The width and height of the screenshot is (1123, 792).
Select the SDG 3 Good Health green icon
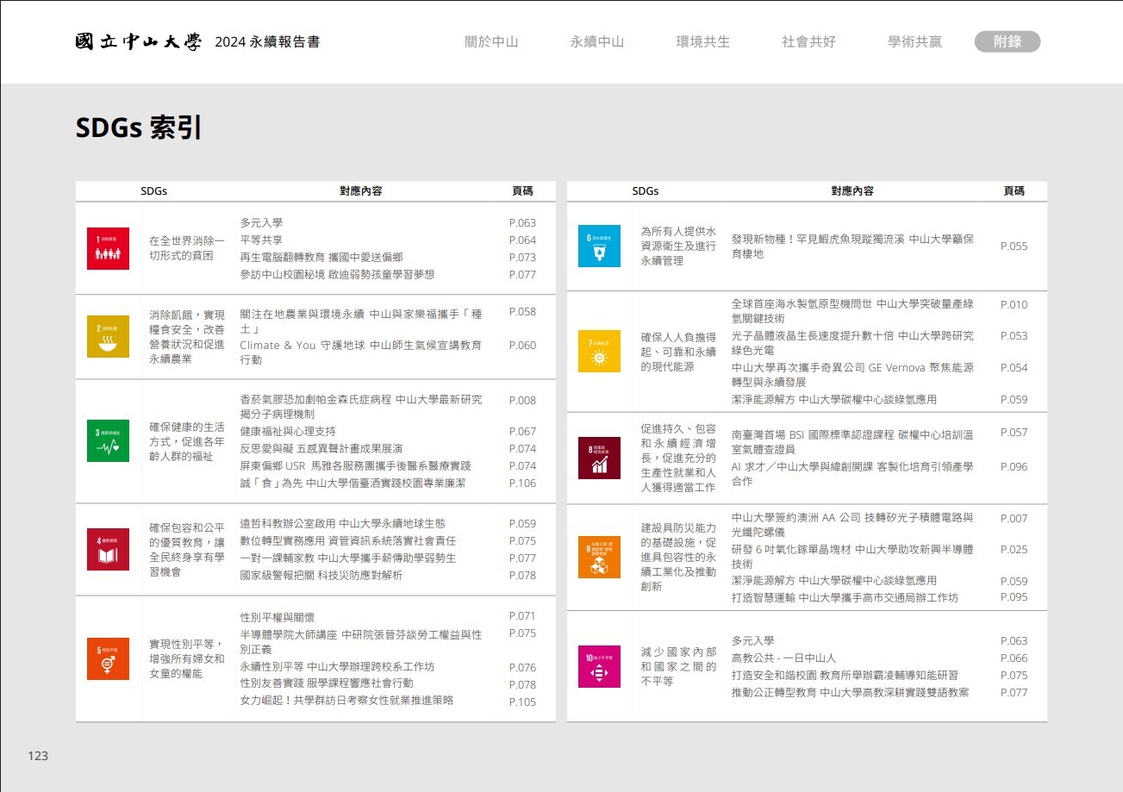pos(108,440)
